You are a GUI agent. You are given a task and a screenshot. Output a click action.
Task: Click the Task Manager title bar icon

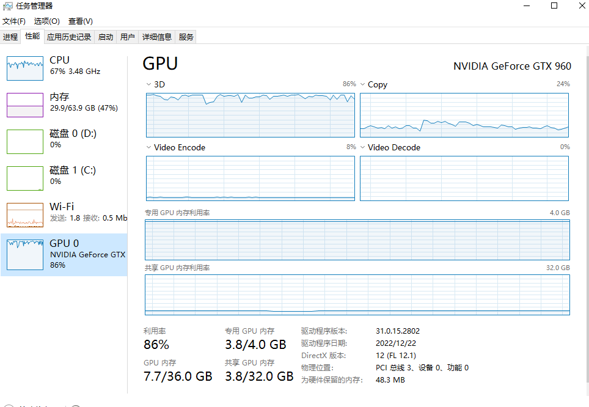point(8,6)
